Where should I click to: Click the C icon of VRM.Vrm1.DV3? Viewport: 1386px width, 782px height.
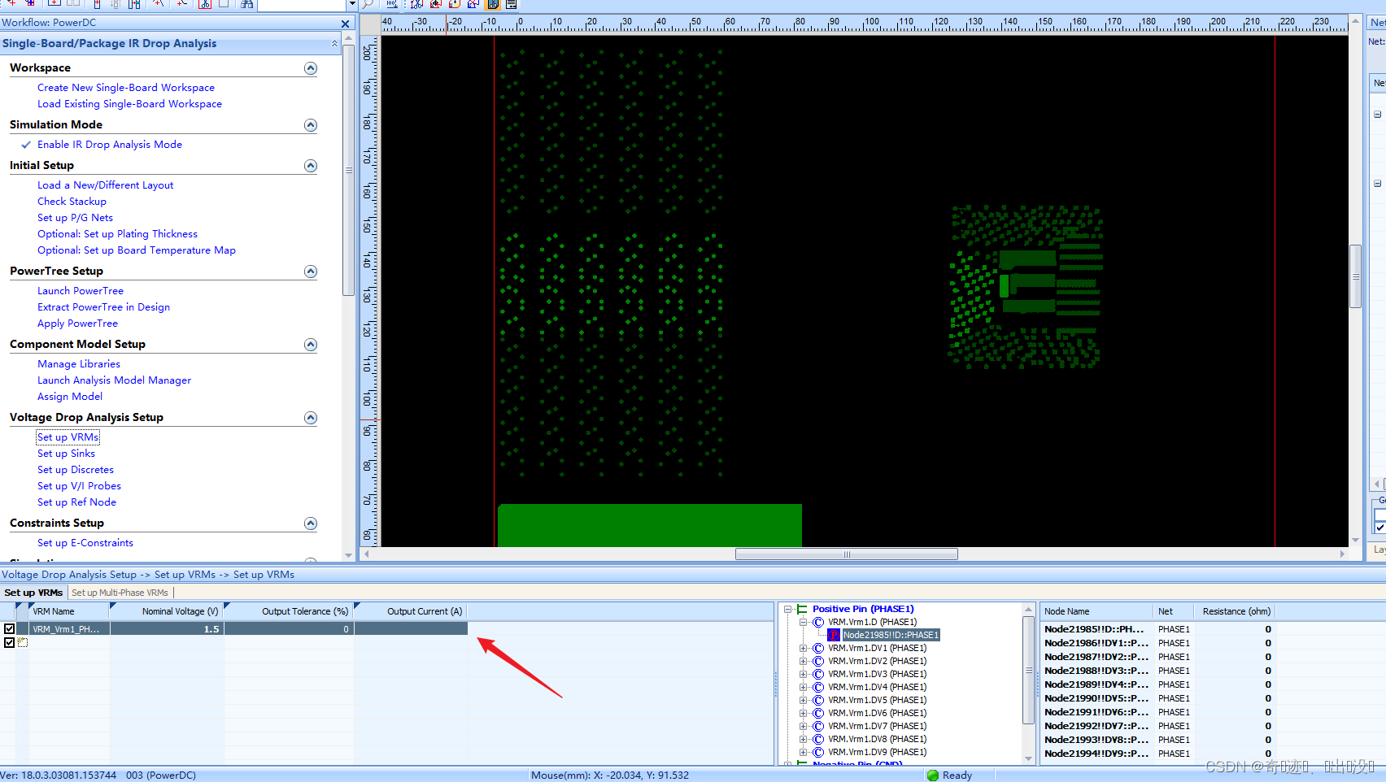click(818, 674)
